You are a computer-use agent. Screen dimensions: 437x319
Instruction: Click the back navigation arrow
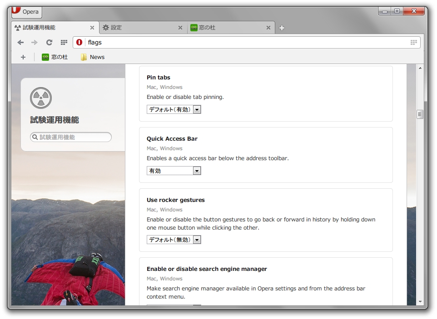click(20, 42)
